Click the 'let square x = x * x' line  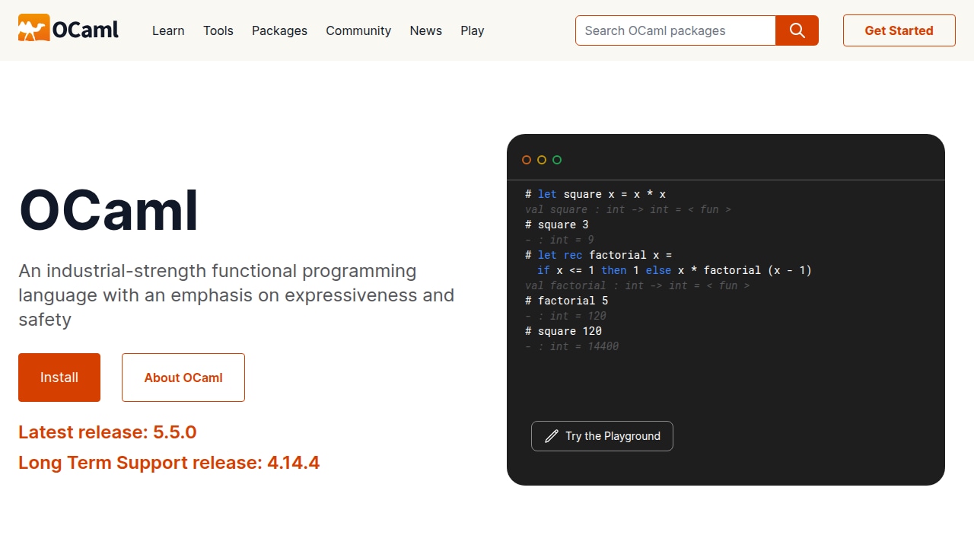point(595,194)
